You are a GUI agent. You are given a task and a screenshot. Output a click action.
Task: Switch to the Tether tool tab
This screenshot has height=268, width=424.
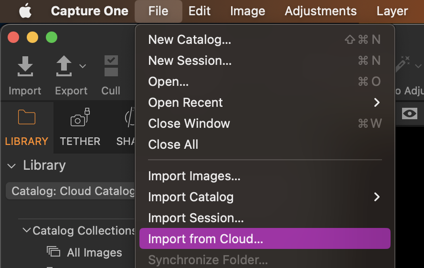click(x=80, y=127)
